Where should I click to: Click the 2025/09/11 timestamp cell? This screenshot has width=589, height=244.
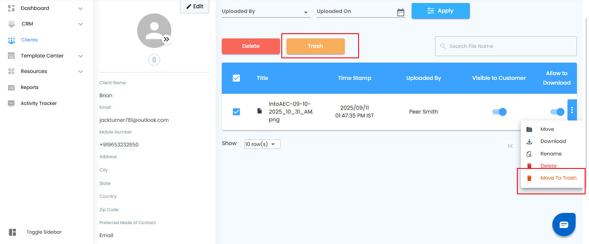click(x=355, y=112)
